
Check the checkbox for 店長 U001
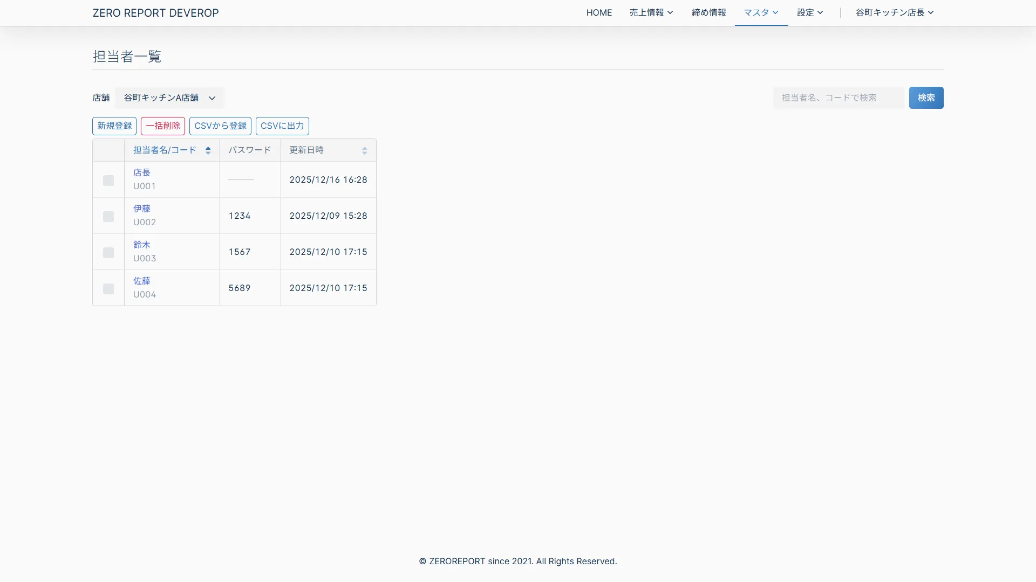coord(108,181)
